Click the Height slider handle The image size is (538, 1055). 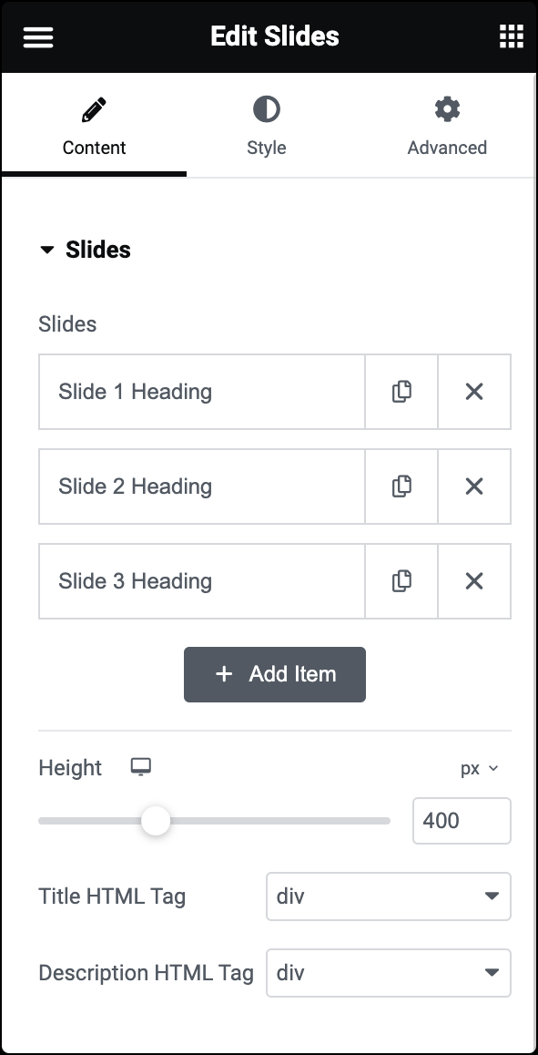click(x=155, y=821)
